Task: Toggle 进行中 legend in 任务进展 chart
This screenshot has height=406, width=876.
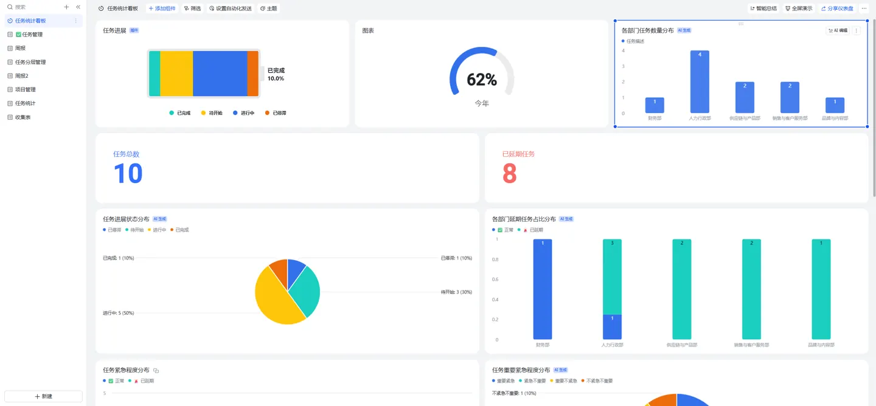Action: pyautogui.click(x=243, y=113)
